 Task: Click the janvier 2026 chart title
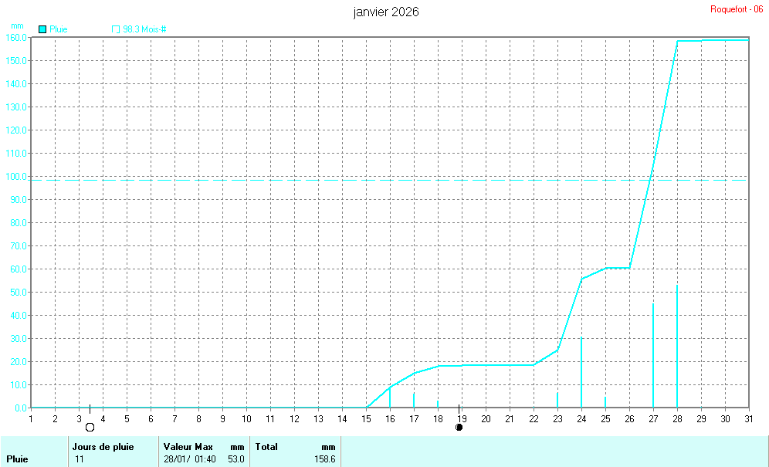pyautogui.click(x=386, y=12)
